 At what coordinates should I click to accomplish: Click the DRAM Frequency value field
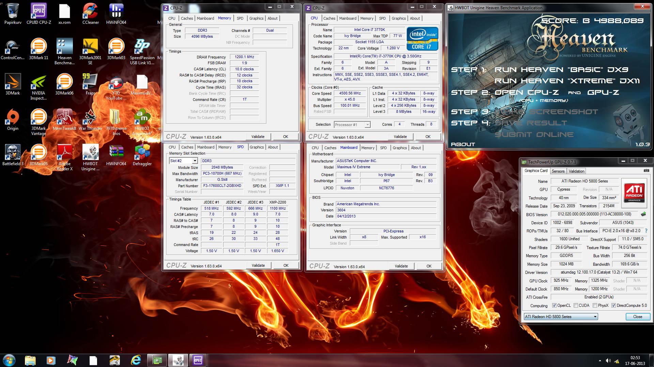click(244, 57)
